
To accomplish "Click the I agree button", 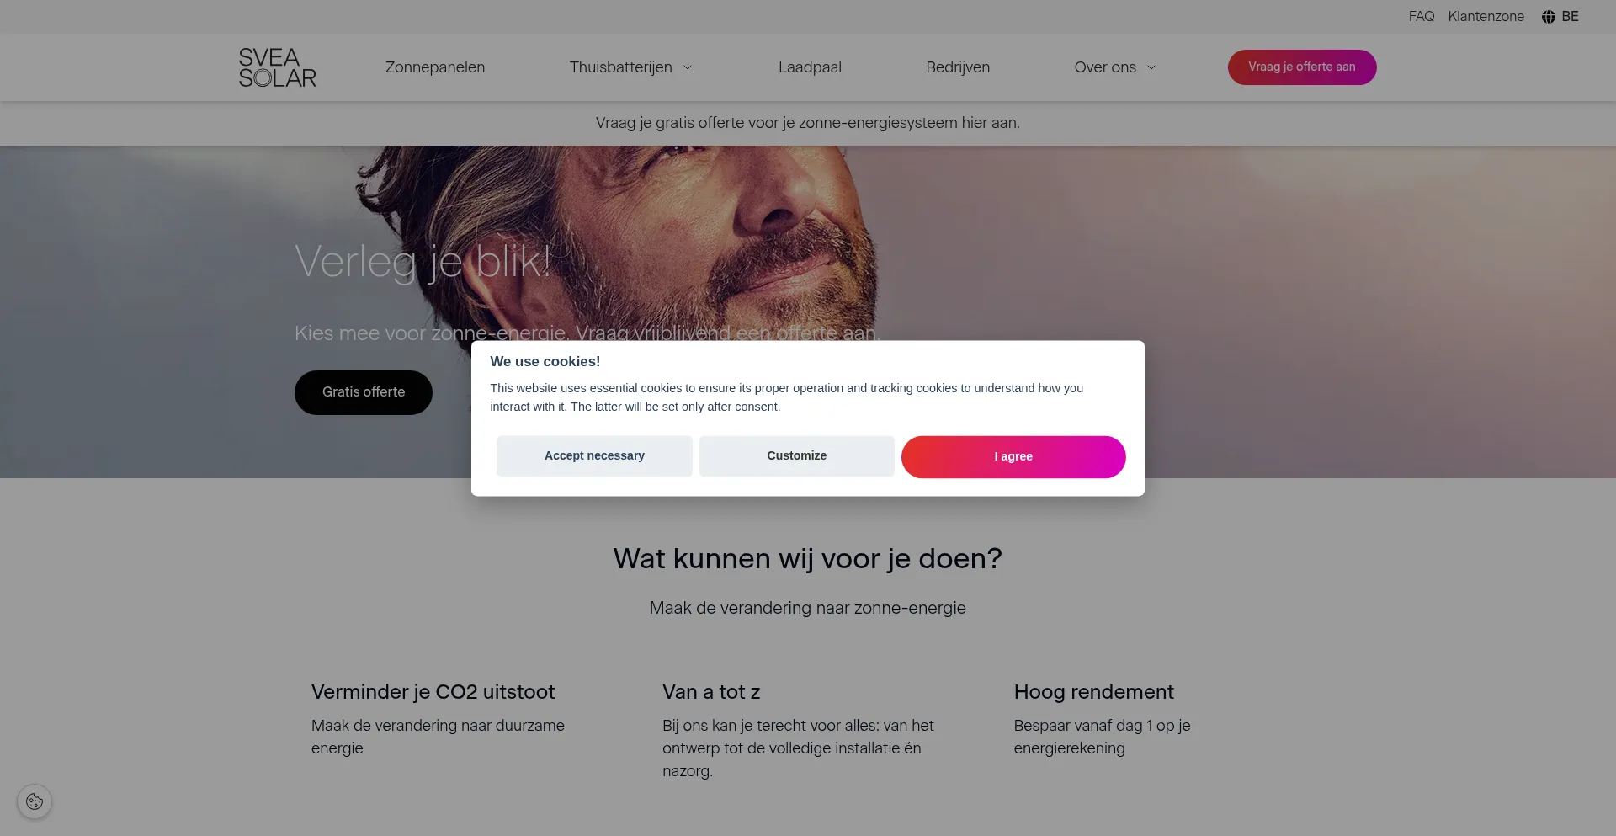I will pyautogui.click(x=1013, y=457).
